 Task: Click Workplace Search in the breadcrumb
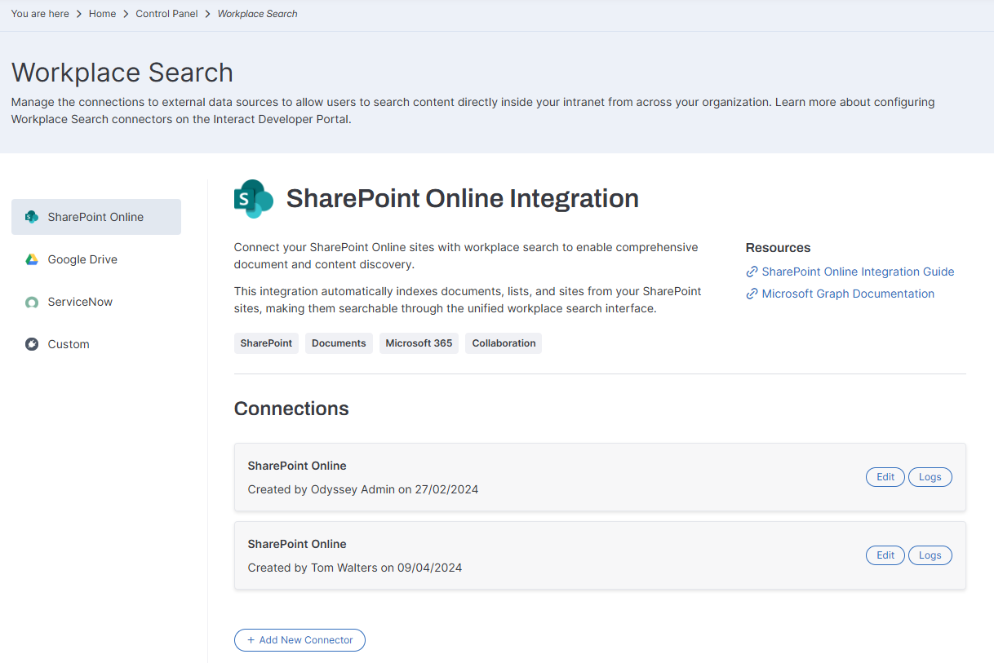(x=257, y=14)
